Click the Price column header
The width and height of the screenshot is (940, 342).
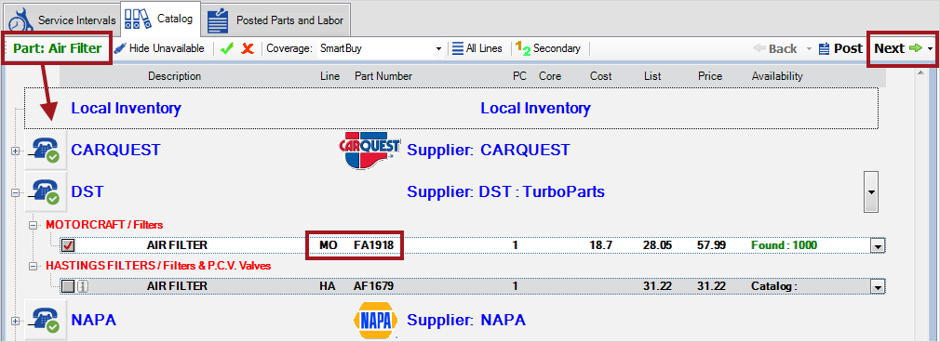pyautogui.click(x=710, y=76)
